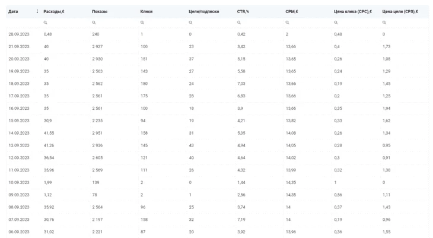Image resolution: width=433 pixels, height=238 pixels.
Task: Click the search icon under Расходы,€ column
Action: (45, 23)
